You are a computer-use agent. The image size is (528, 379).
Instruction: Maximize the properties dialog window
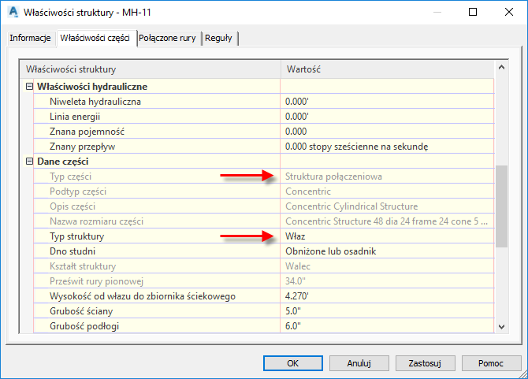click(473, 12)
